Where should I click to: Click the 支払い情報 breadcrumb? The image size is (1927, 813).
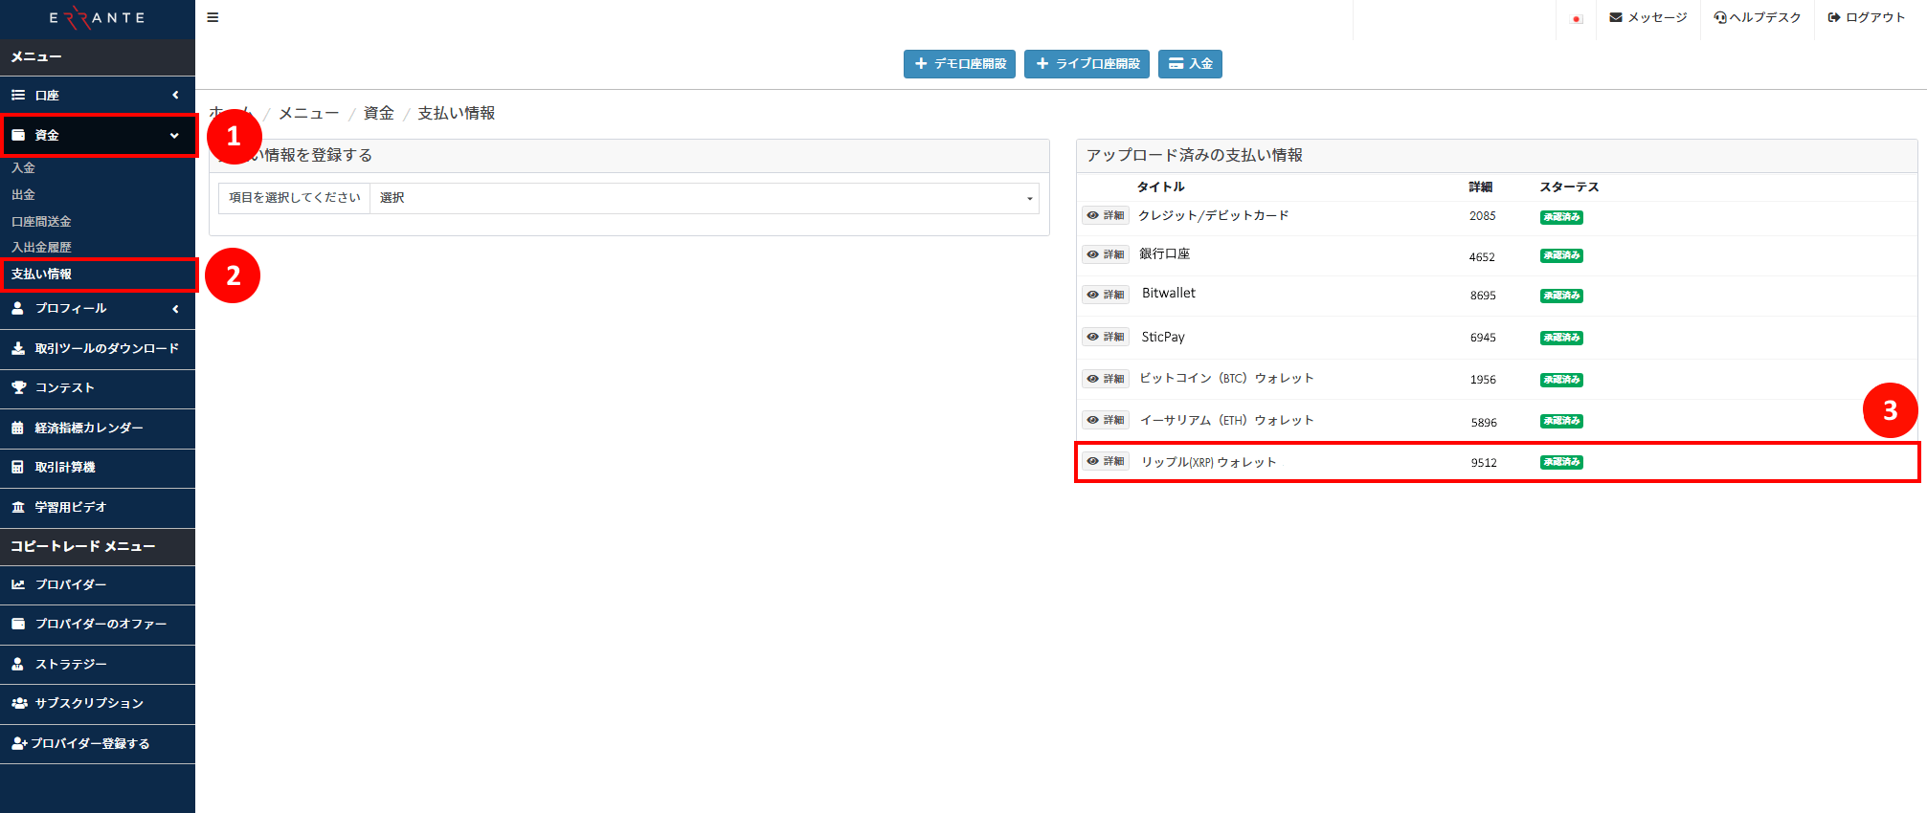point(457,113)
